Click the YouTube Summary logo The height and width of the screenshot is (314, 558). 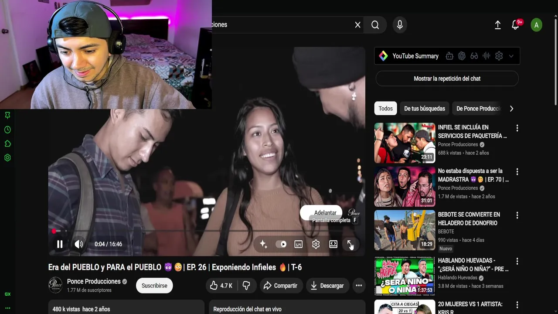383,56
